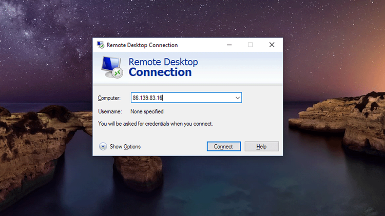The image size is (385, 216).
Task: Open Help with the Help button
Action: point(261,147)
